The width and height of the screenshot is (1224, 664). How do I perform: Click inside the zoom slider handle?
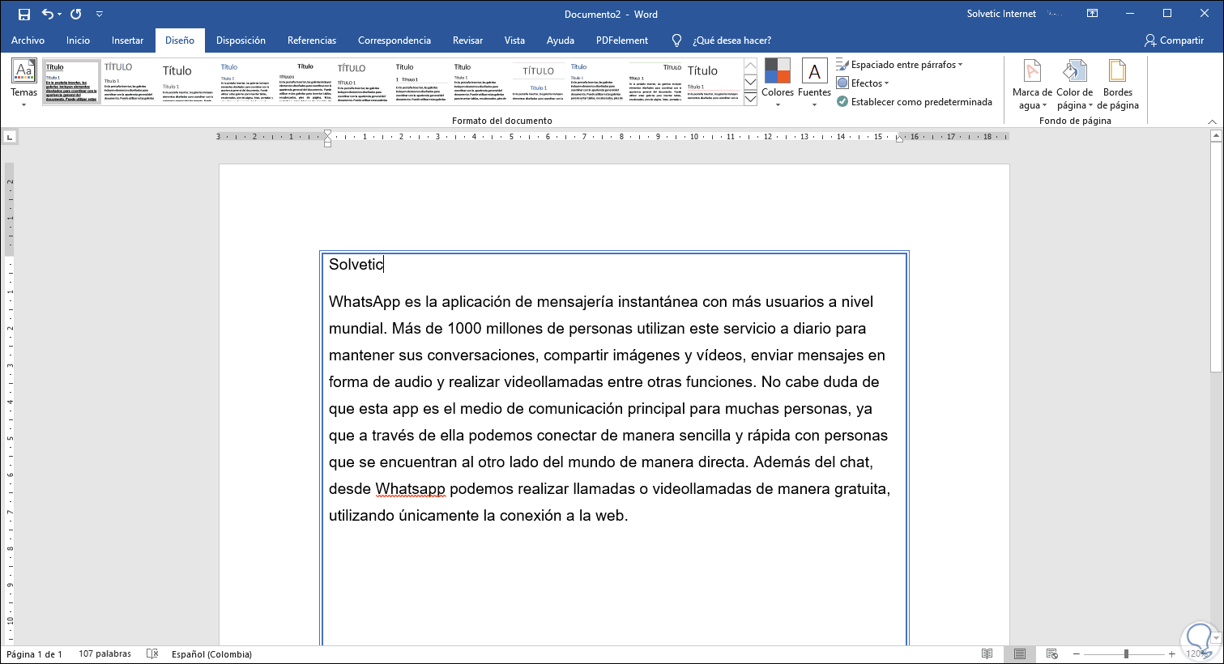point(1126,653)
